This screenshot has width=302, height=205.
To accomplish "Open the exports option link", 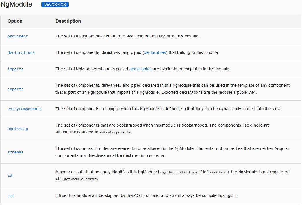I will (x=15, y=89).
